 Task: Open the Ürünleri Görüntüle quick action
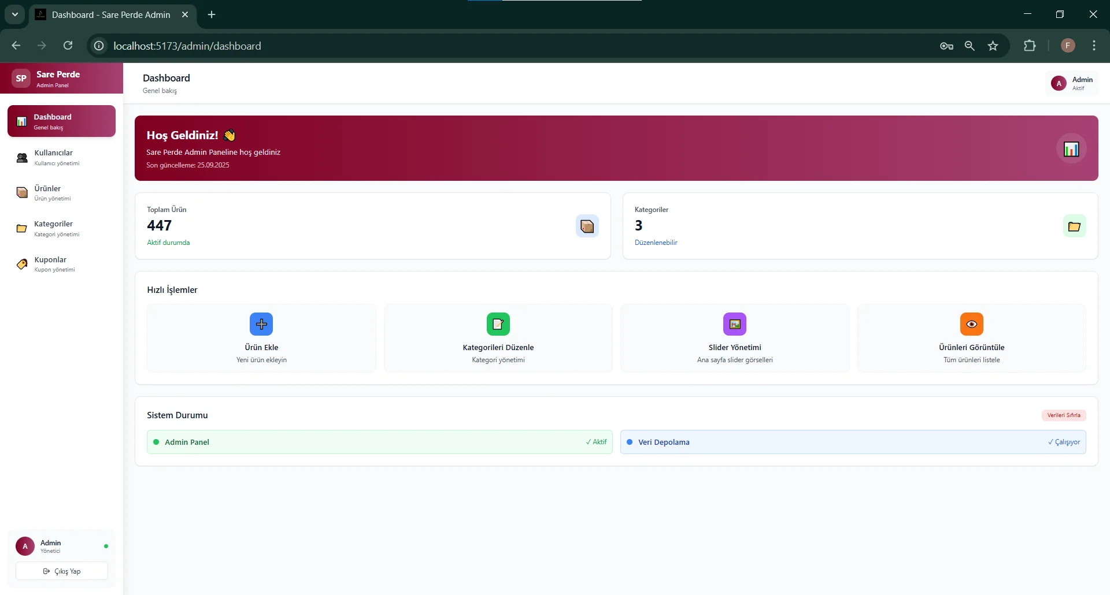pyautogui.click(x=972, y=338)
